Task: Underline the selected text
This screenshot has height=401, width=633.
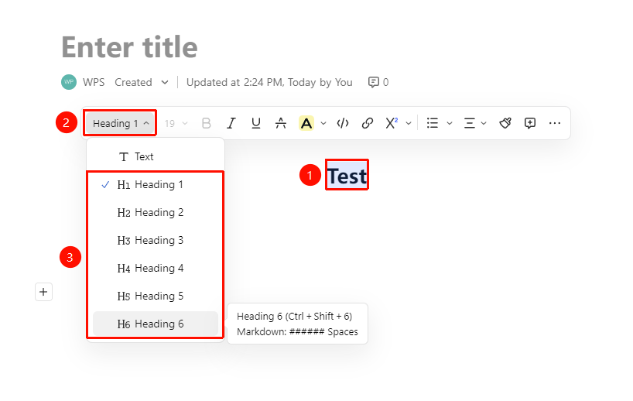Action: point(256,123)
